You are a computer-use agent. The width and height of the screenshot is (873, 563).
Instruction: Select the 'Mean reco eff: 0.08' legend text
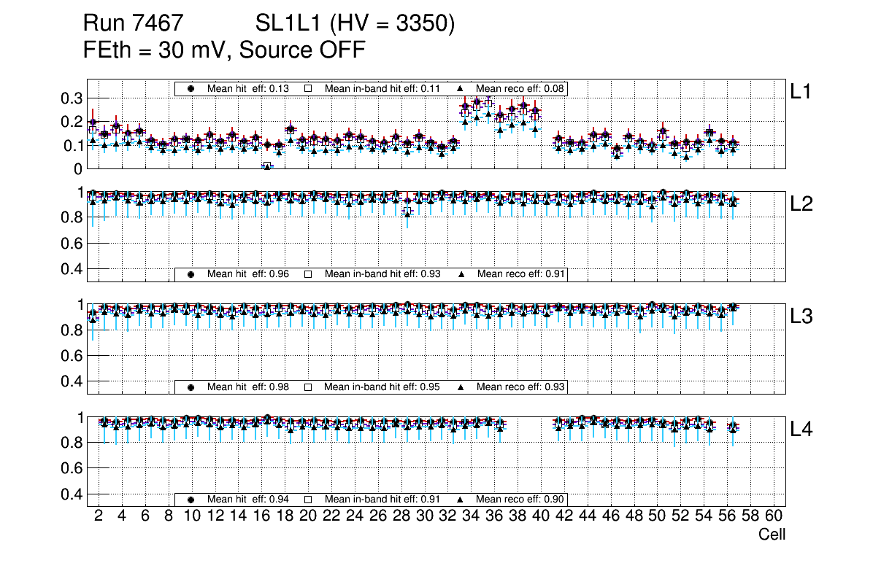(x=521, y=88)
